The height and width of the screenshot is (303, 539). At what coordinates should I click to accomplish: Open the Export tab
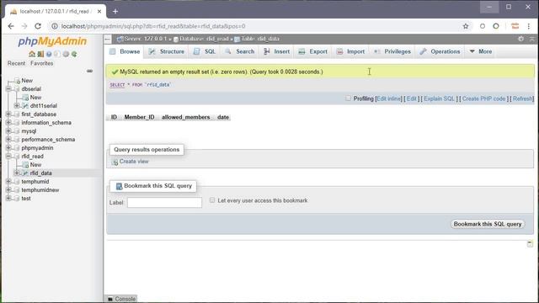point(312,51)
